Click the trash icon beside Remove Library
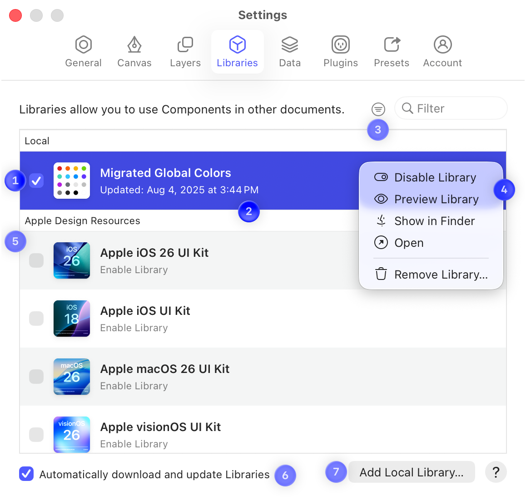Image resolution: width=526 pixels, height=500 pixels. 381,274
